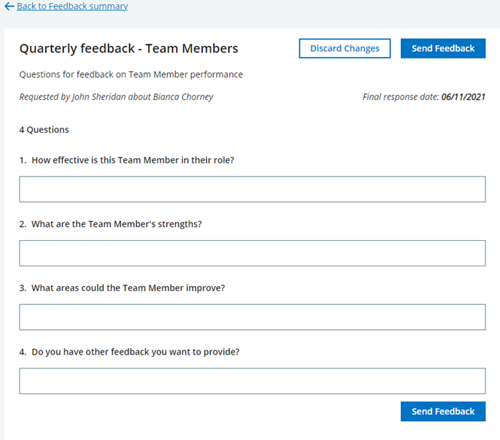Click the Quarterly feedback - Team Members heading
Screen dimensions: 500x440
(128, 49)
